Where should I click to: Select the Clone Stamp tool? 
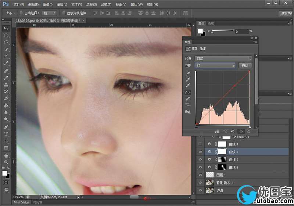tap(6, 85)
